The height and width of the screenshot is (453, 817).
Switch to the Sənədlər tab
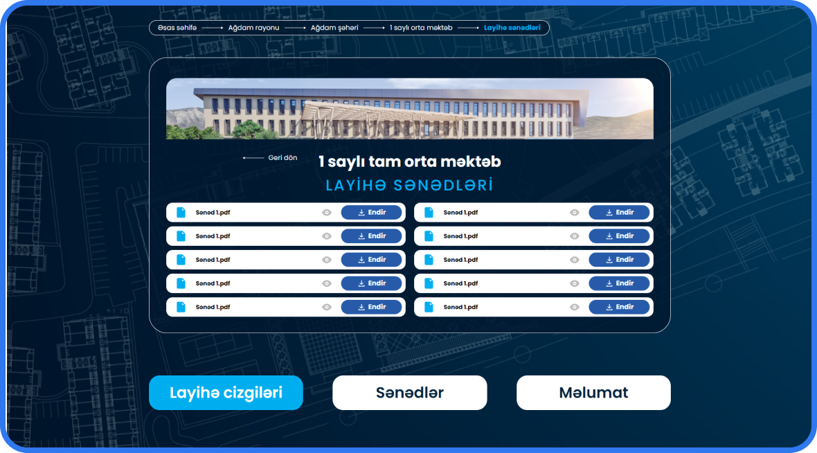click(x=410, y=393)
